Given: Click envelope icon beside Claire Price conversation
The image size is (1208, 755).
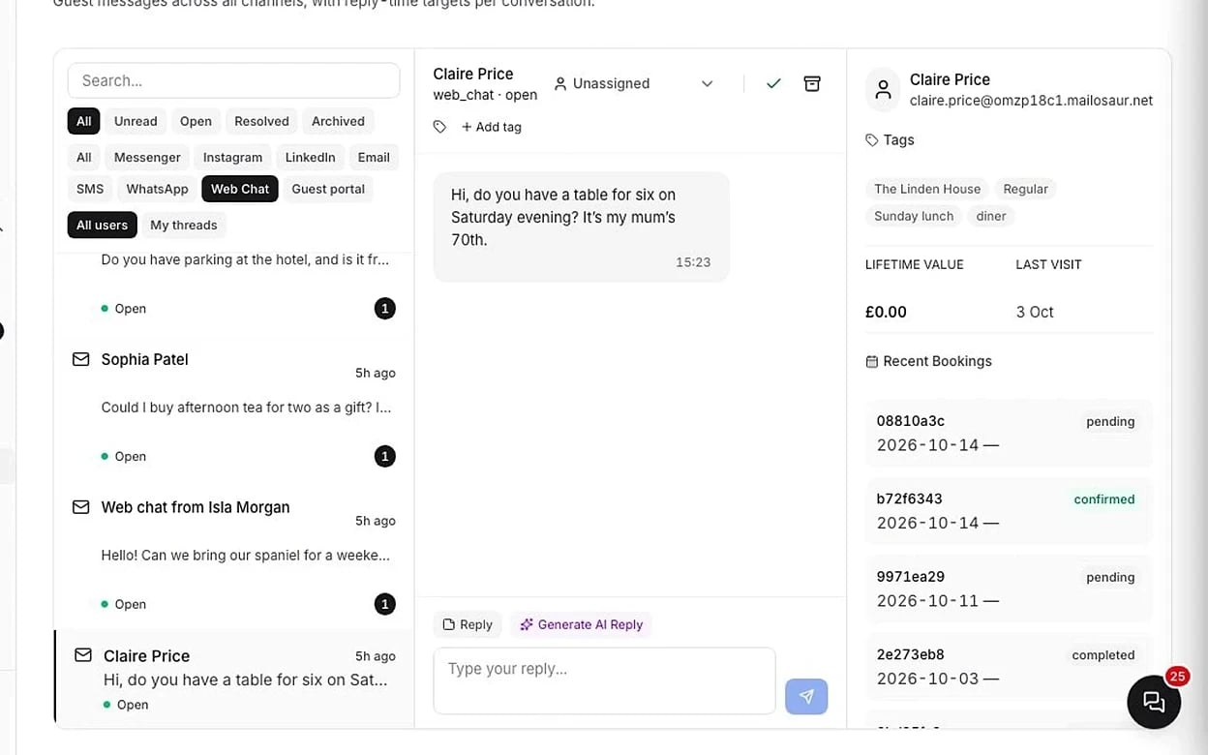Looking at the screenshot, I should [x=83, y=655].
